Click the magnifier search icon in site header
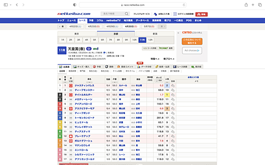This screenshot has width=265, height=165. (127, 14)
